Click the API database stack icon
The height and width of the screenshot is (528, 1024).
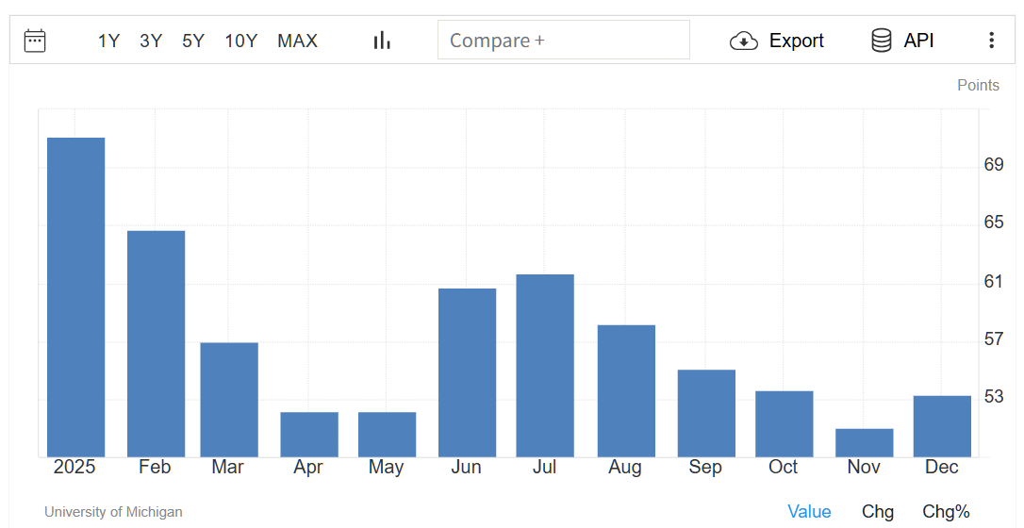[x=882, y=41]
